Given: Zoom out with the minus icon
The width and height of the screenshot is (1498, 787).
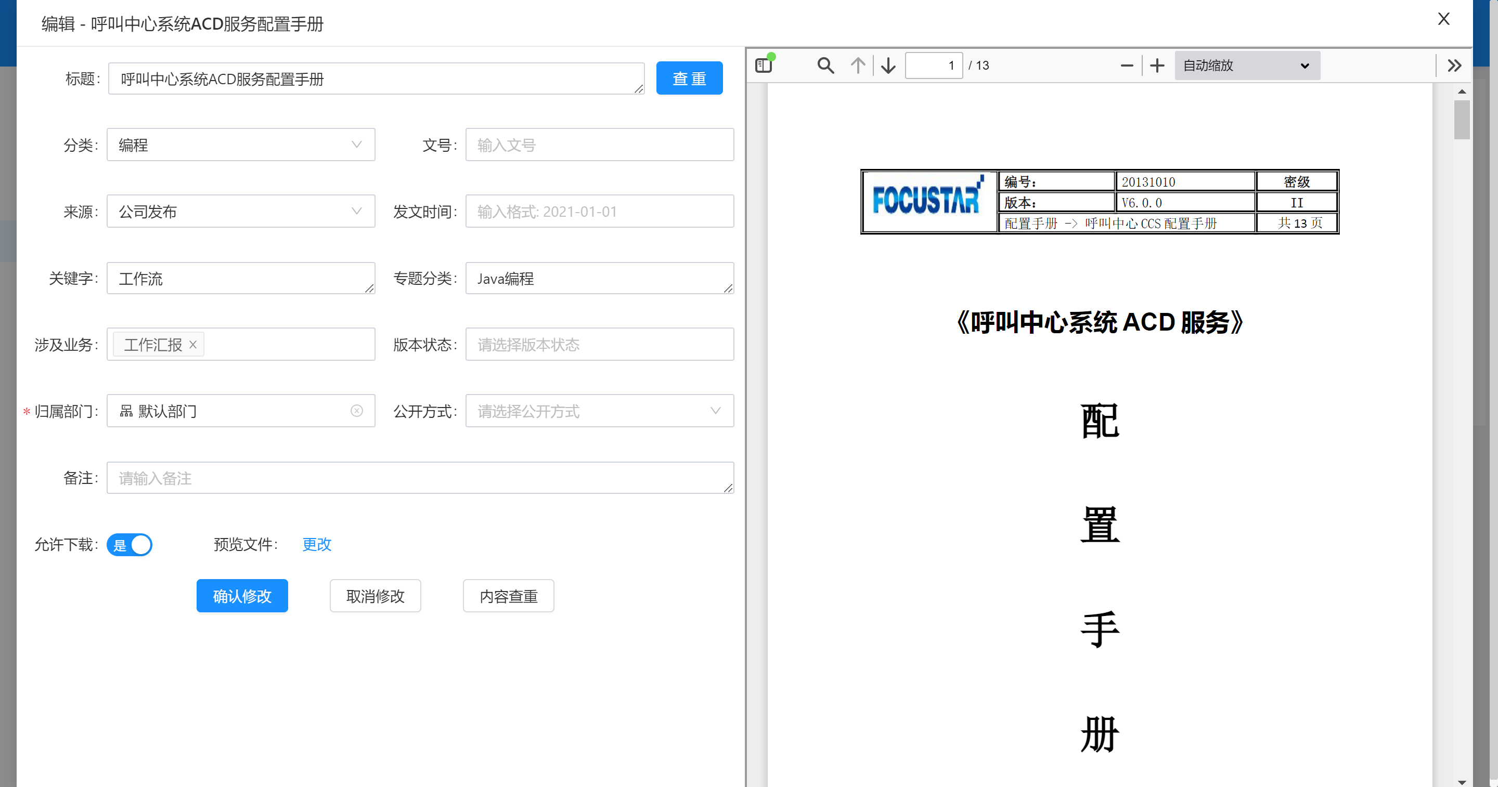Looking at the screenshot, I should pyautogui.click(x=1127, y=65).
